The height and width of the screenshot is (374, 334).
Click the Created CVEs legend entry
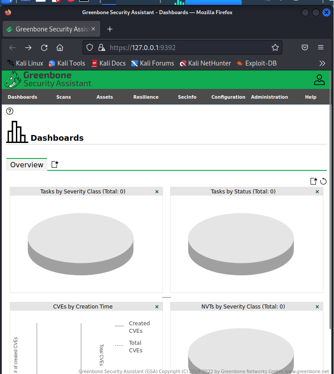coord(133,327)
